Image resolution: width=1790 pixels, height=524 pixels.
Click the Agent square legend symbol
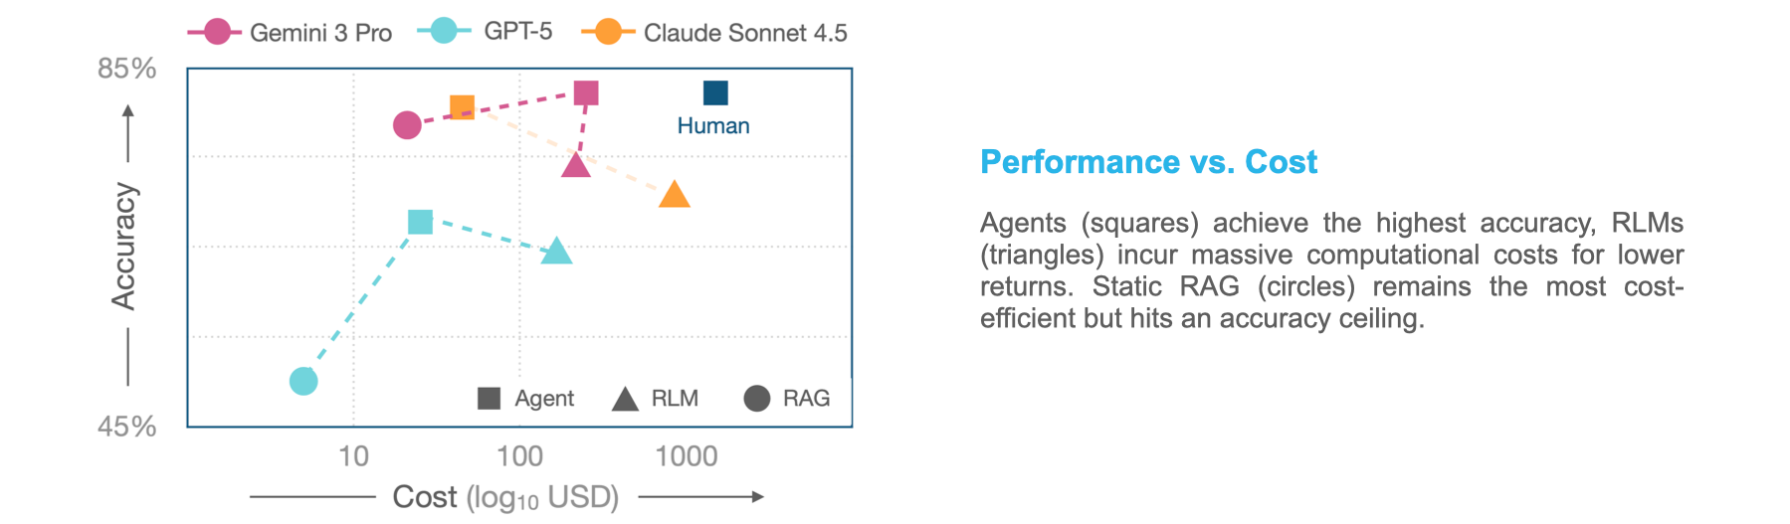coord(489,399)
